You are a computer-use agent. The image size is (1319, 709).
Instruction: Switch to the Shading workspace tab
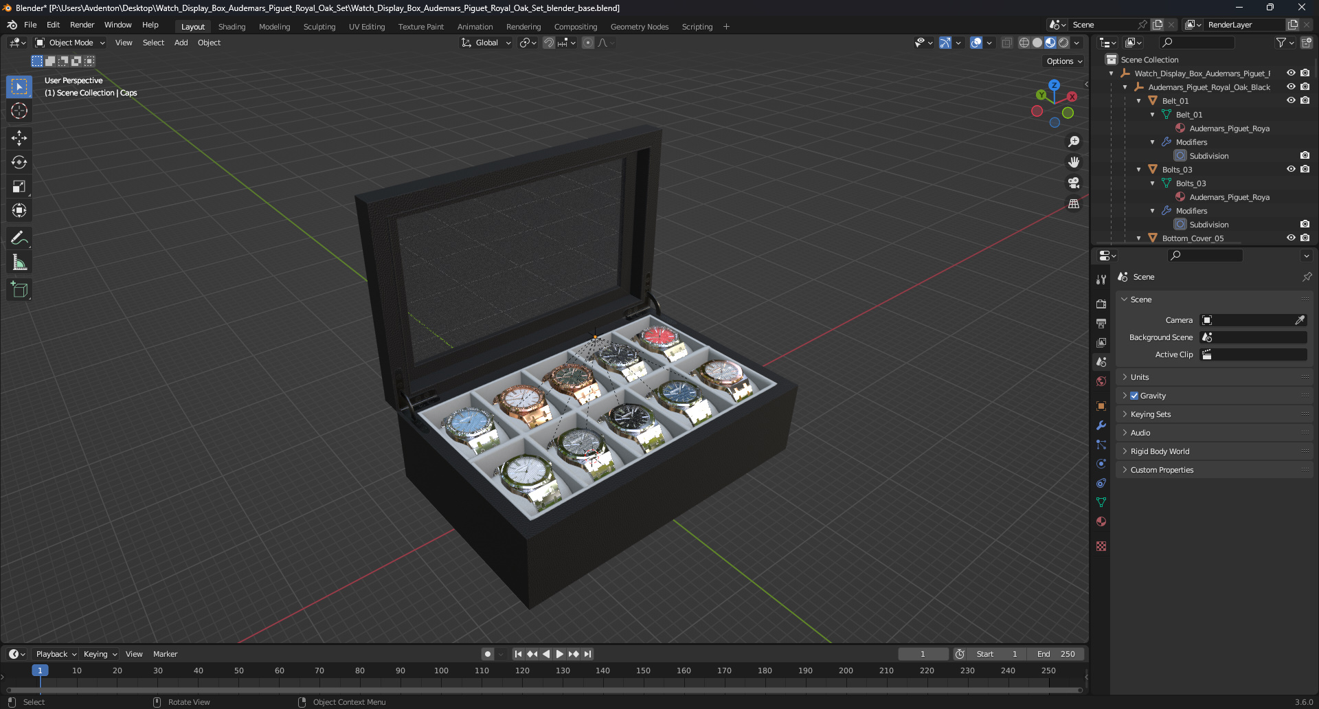[232, 27]
